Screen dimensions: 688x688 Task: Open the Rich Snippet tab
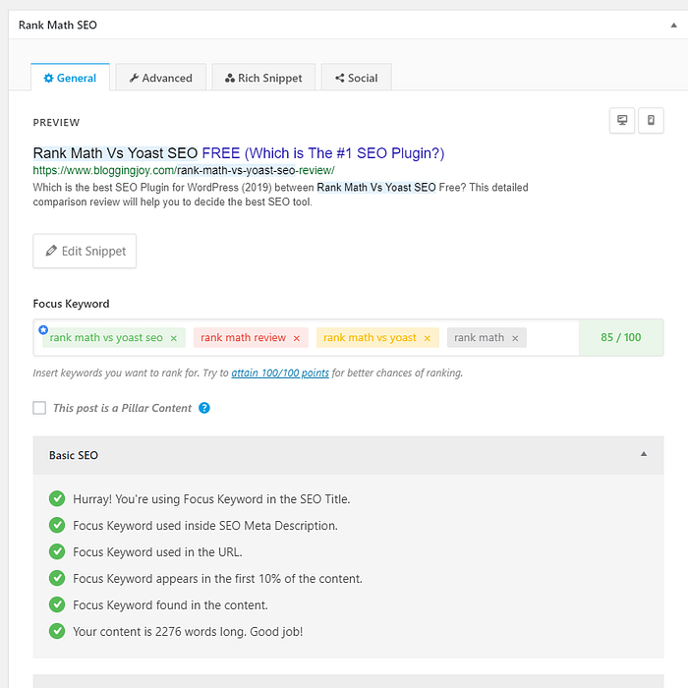[263, 78]
